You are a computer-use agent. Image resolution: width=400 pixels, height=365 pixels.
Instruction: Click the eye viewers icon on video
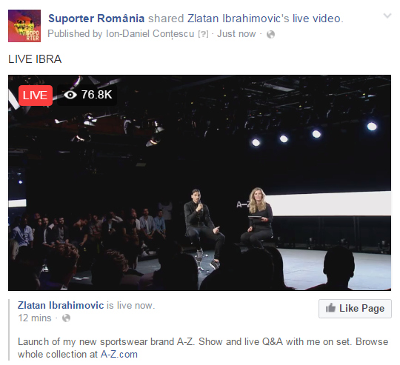tap(70, 95)
